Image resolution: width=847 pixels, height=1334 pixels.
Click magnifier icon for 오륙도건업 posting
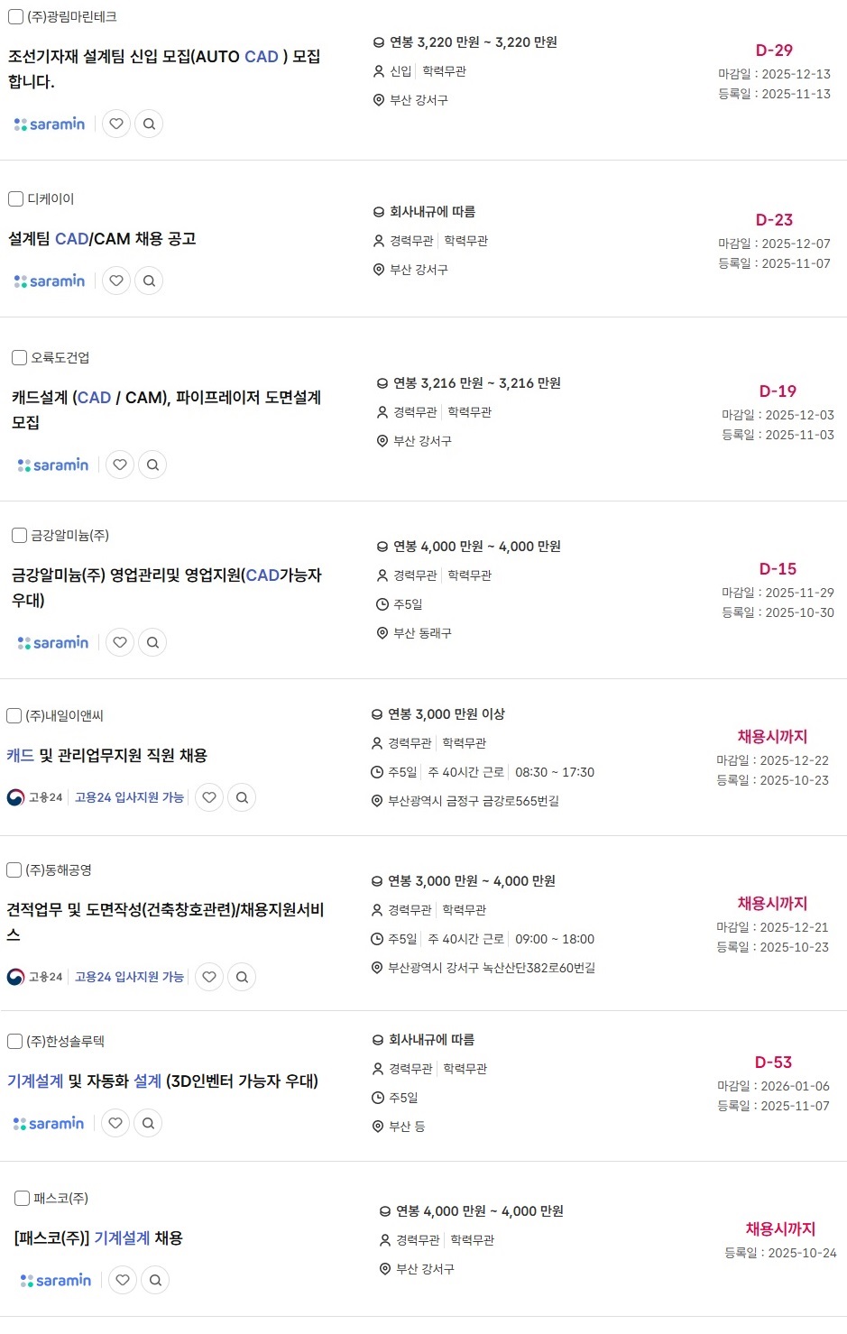[x=153, y=465]
